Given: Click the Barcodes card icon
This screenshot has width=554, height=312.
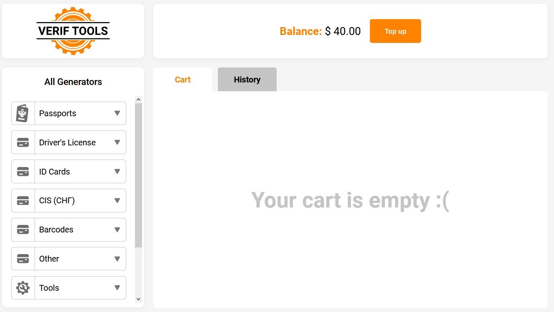Looking at the screenshot, I should 23,230.
